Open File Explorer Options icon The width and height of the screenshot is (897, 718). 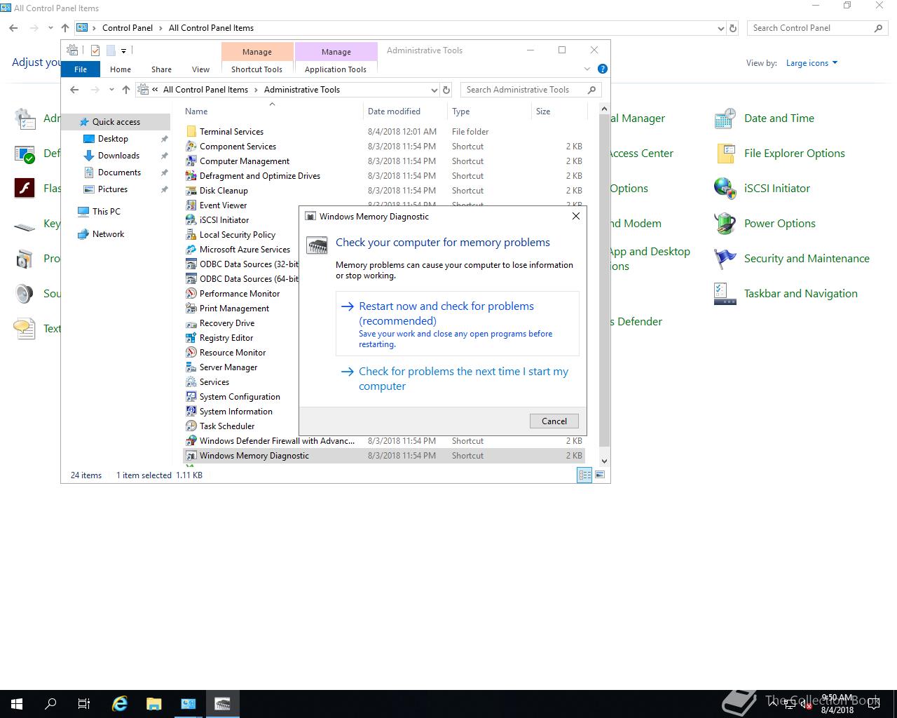[725, 154]
